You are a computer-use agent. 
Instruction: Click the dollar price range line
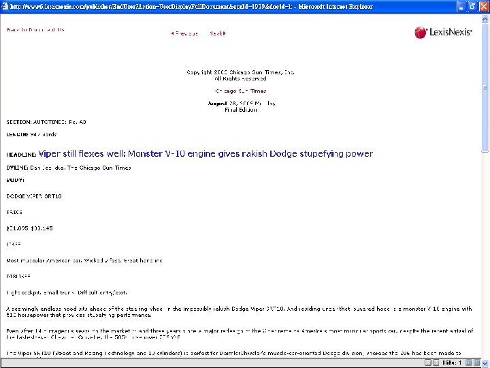coord(29,228)
